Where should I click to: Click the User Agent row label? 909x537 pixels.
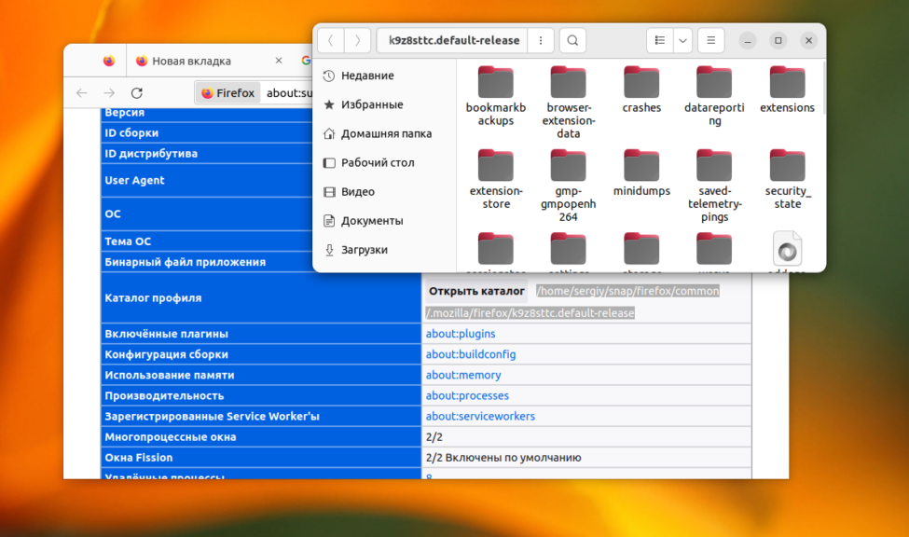134,180
